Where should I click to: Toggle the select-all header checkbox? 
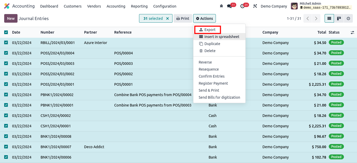(6, 32)
